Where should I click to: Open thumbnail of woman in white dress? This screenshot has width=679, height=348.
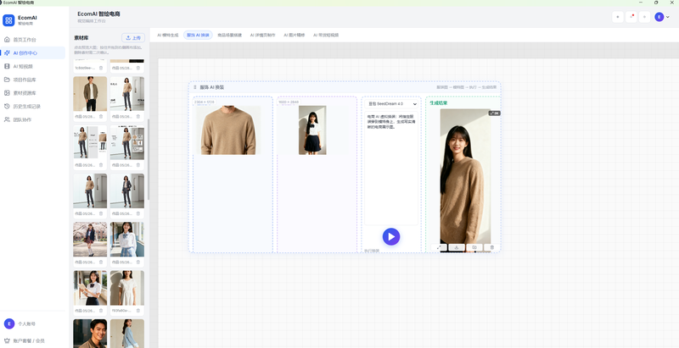coord(127,288)
